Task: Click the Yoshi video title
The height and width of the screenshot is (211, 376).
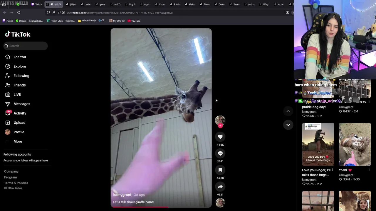Action: (x=345, y=170)
